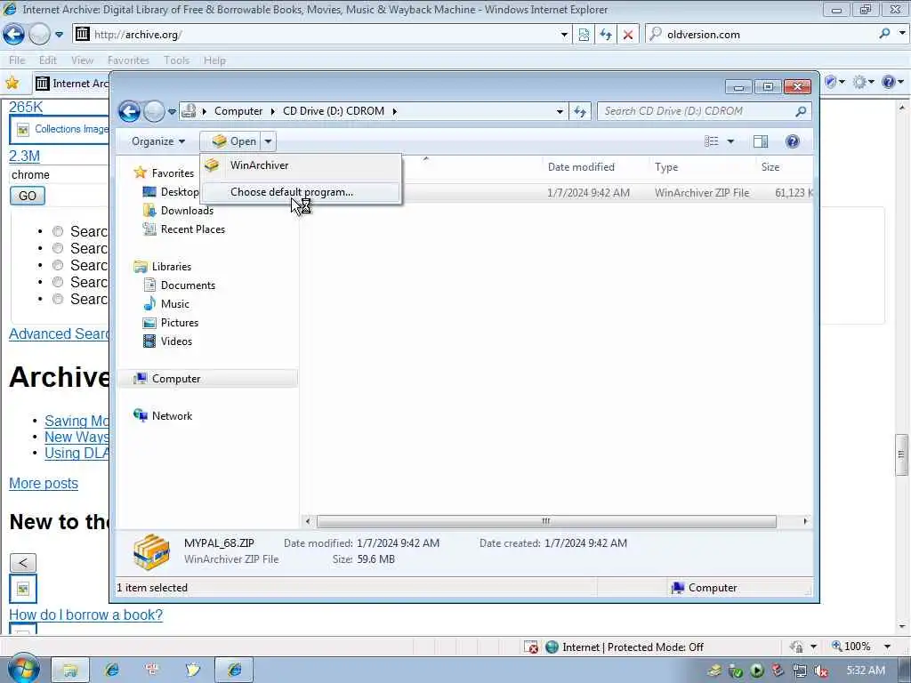
Task: Open How do I borrow a book link
Action: 86,615
